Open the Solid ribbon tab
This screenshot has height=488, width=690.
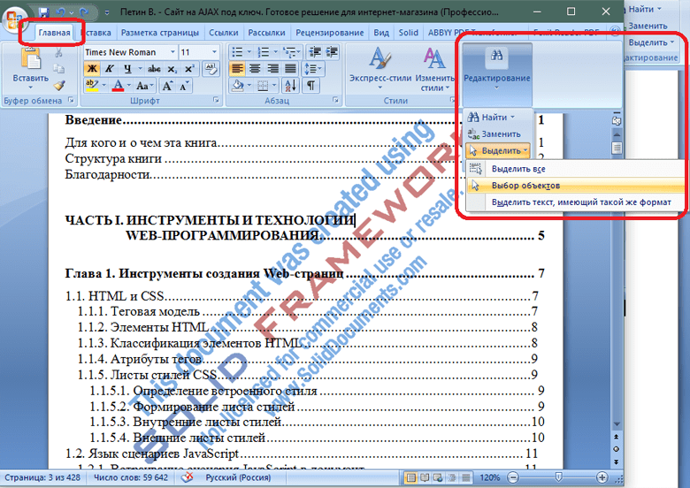[x=409, y=33]
